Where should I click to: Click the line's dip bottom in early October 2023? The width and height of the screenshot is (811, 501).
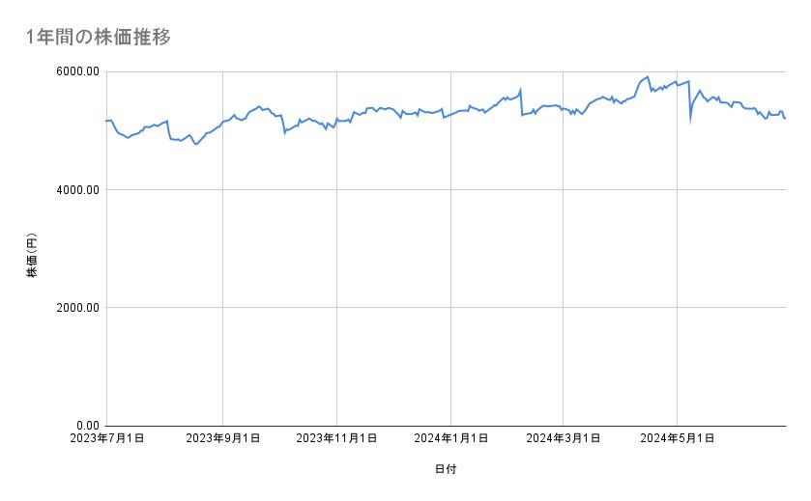[x=284, y=132]
